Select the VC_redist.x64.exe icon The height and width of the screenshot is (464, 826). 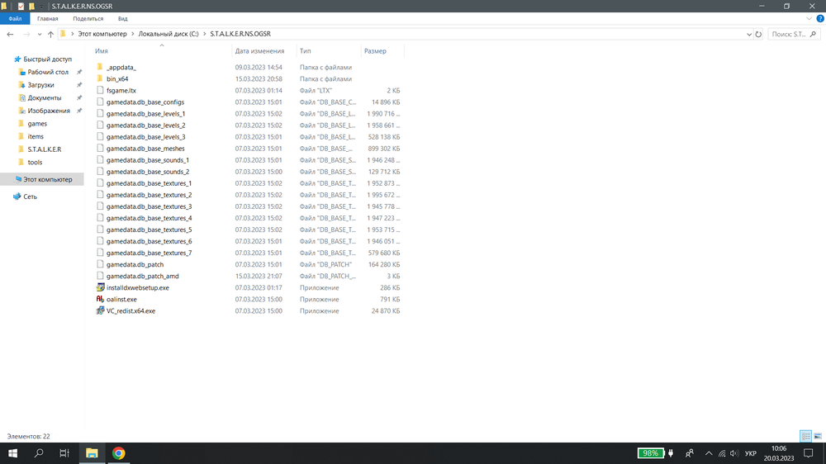tap(100, 310)
